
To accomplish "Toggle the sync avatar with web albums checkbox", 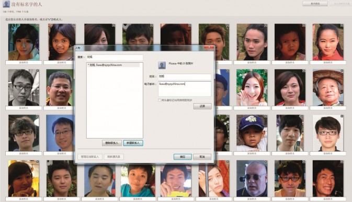I will point(160,100).
